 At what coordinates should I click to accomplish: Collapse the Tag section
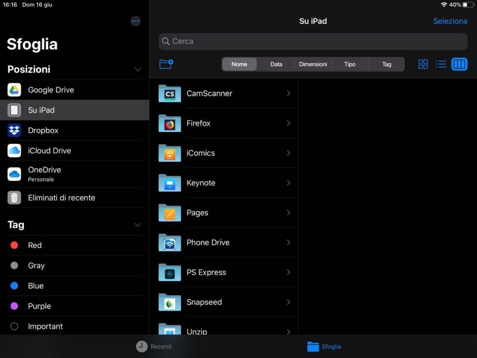point(137,225)
